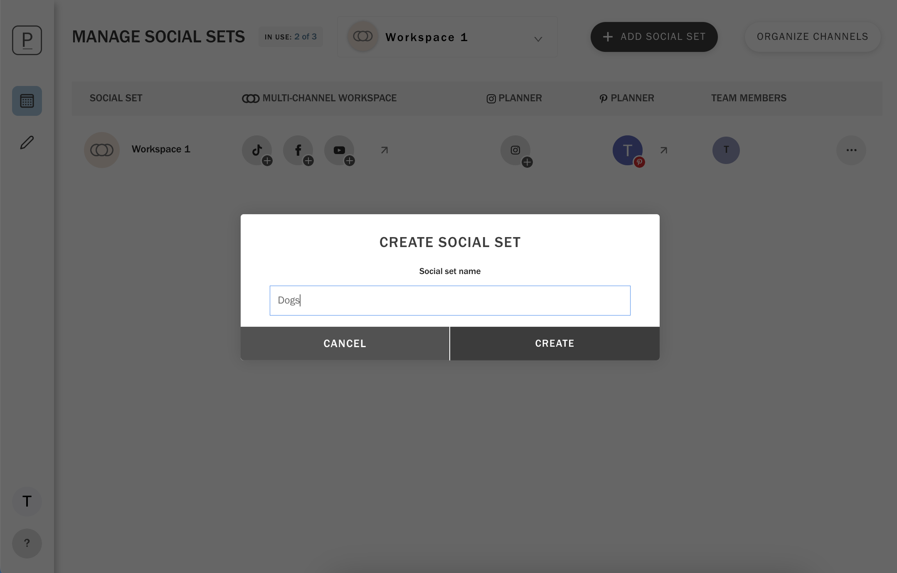Cancel the Create Social Set dialog
Viewport: 897px width, 573px height.
coord(345,343)
